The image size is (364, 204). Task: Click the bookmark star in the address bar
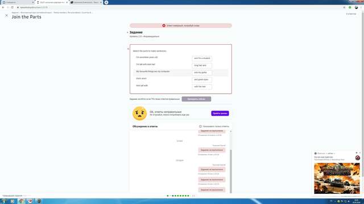click(344, 7)
